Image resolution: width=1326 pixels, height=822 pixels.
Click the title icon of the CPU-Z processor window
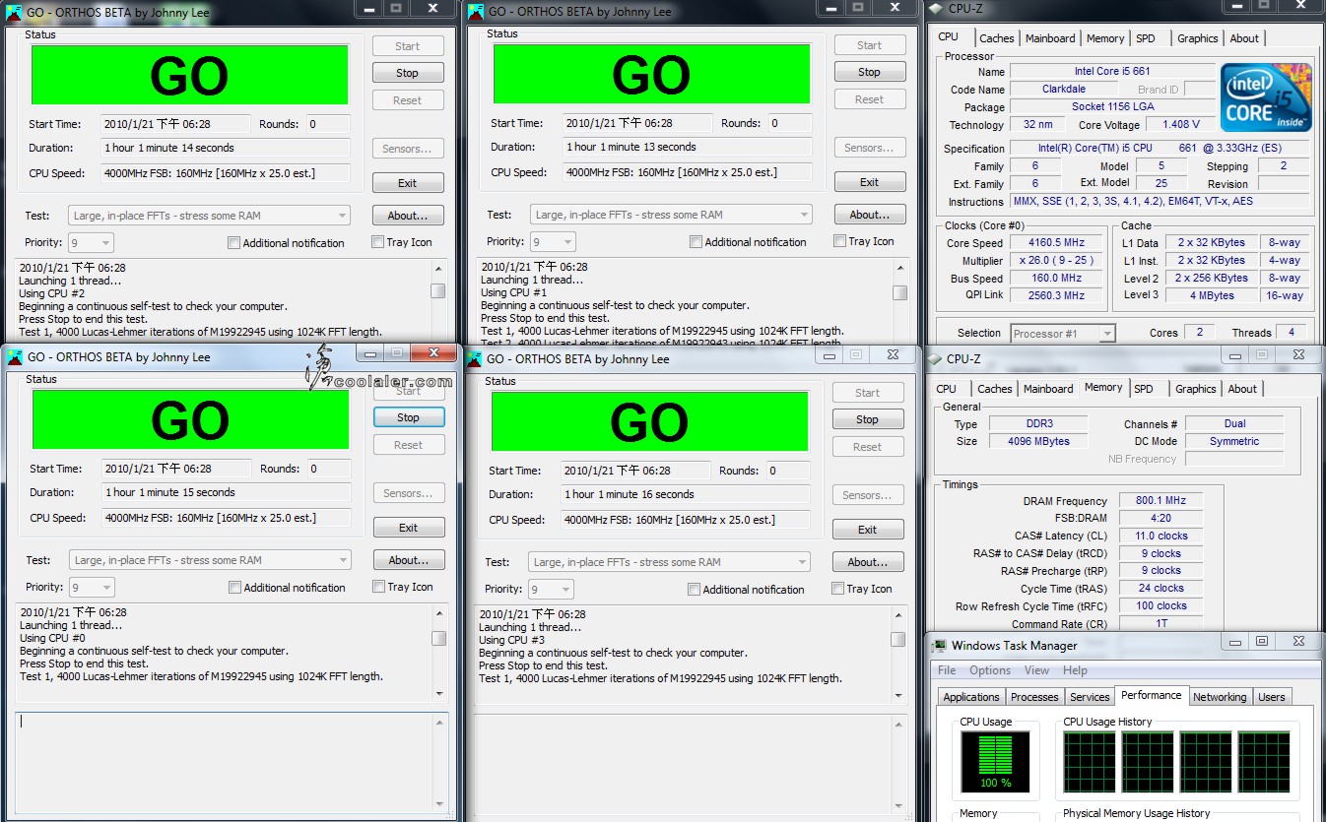[x=935, y=9]
